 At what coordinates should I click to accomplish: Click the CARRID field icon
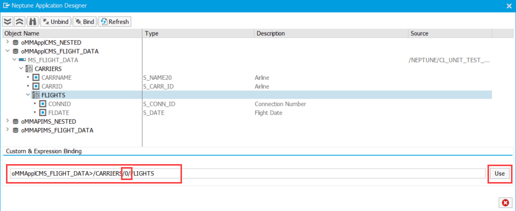[x=36, y=87]
